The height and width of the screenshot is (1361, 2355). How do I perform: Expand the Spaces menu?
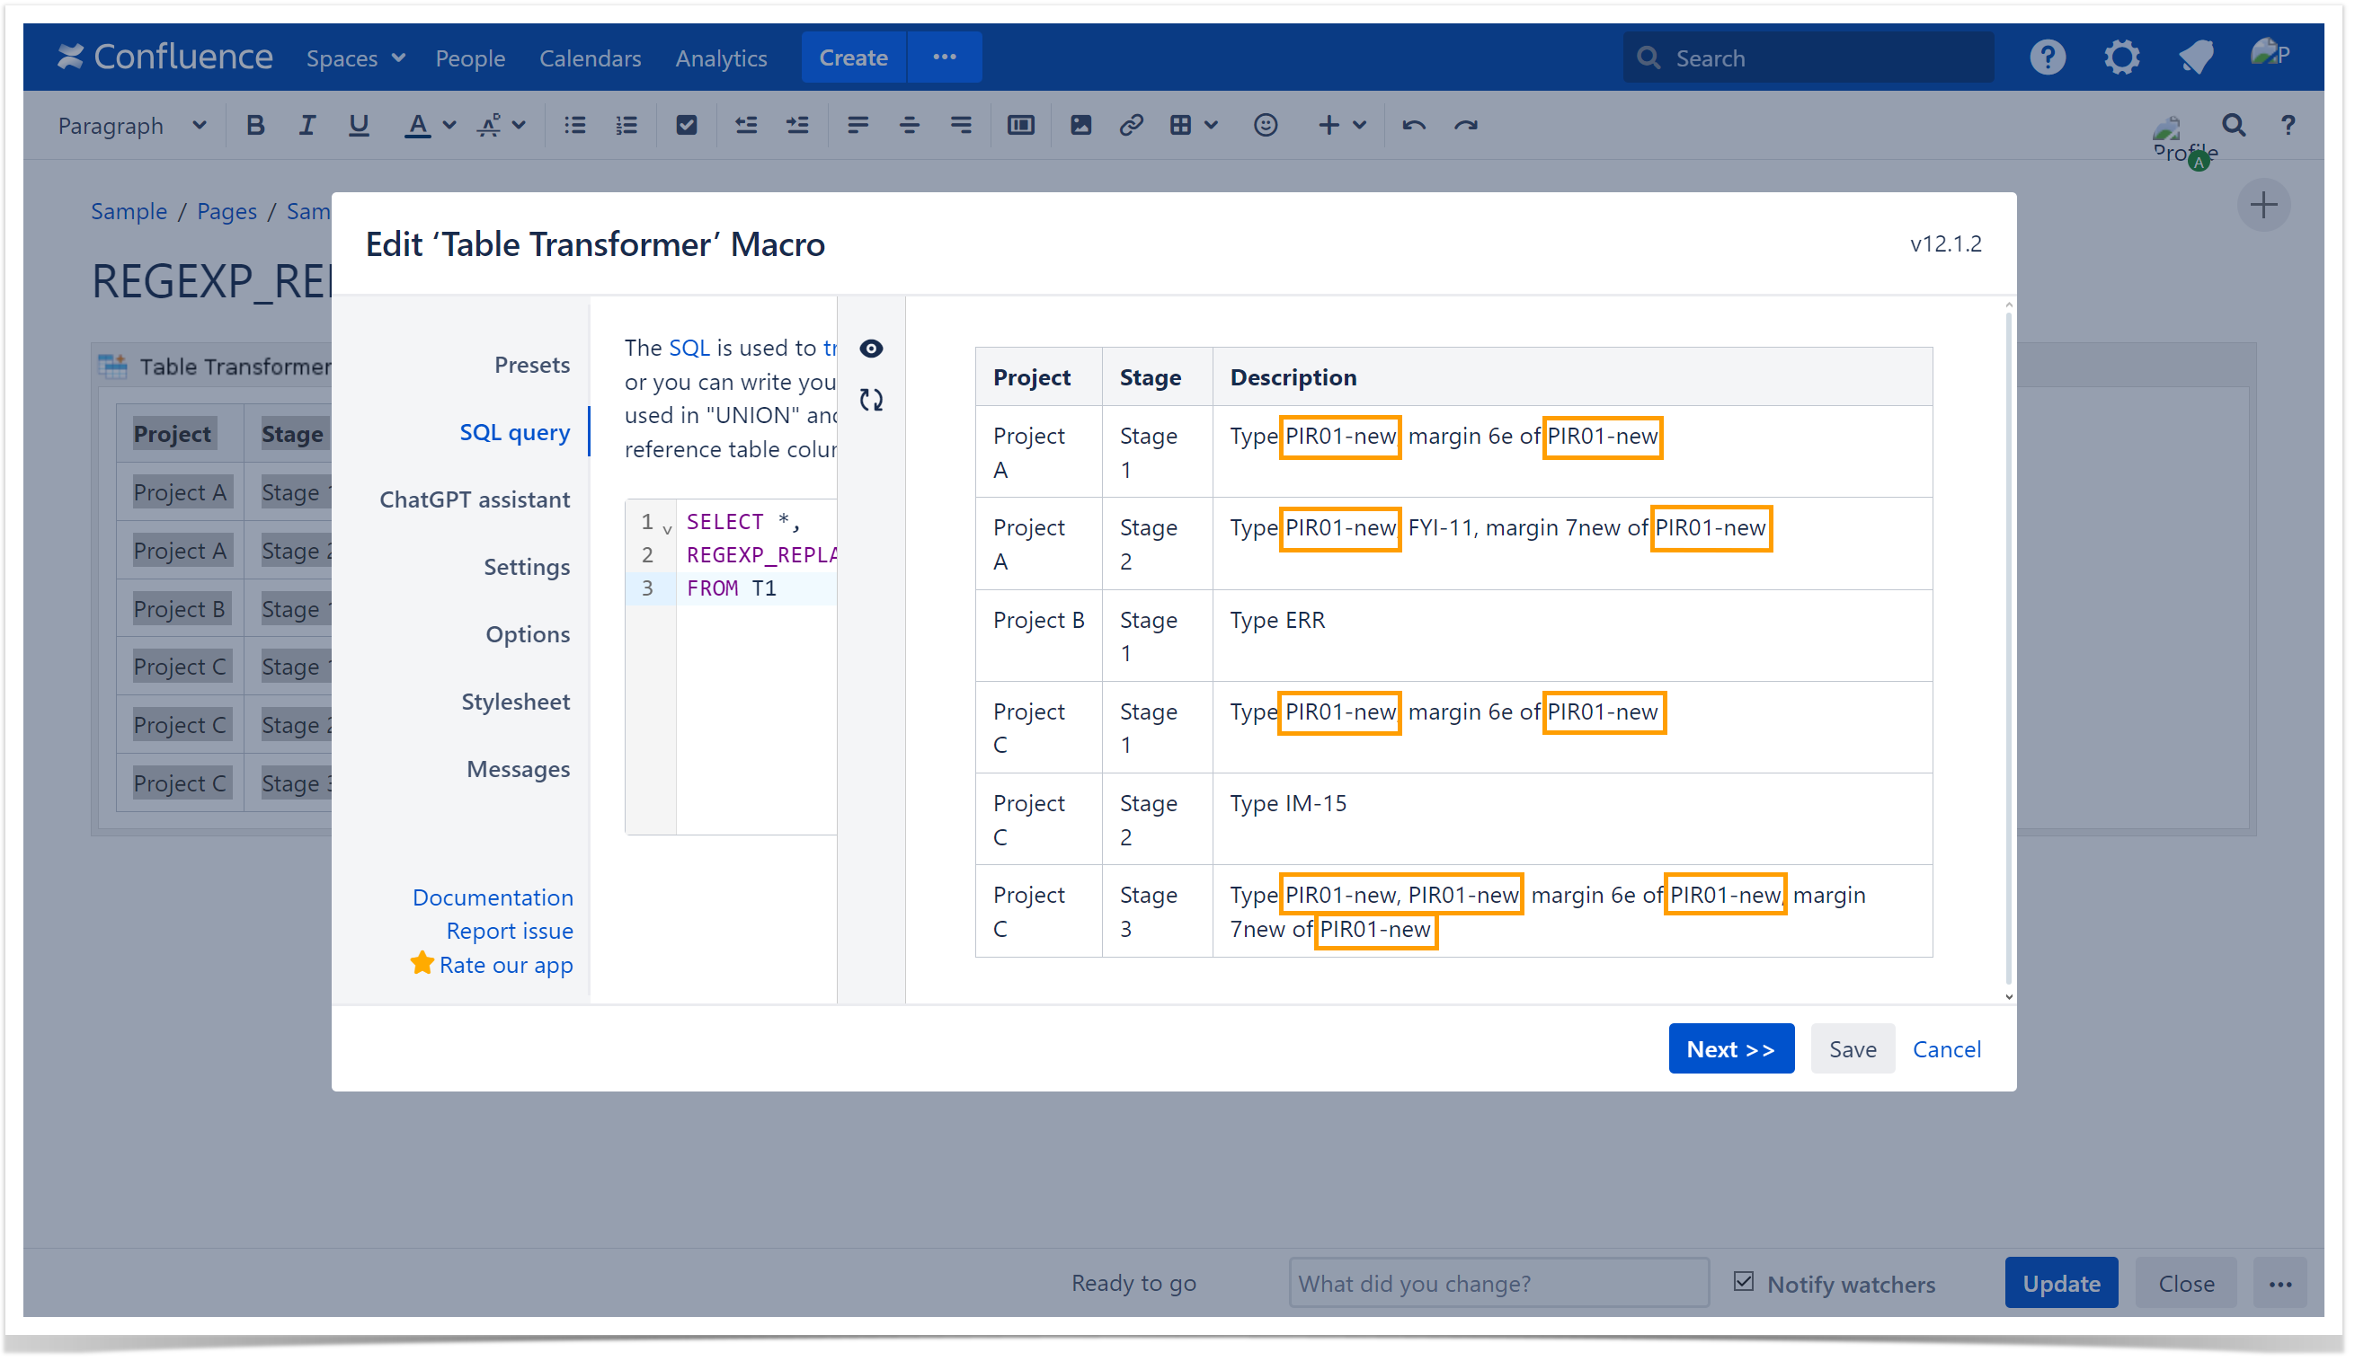pos(355,57)
